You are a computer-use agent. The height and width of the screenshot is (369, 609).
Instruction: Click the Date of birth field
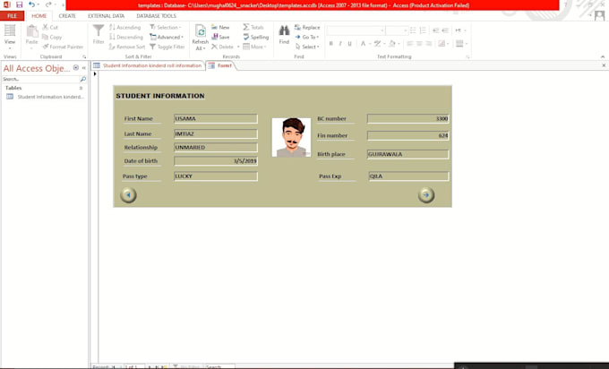point(216,161)
